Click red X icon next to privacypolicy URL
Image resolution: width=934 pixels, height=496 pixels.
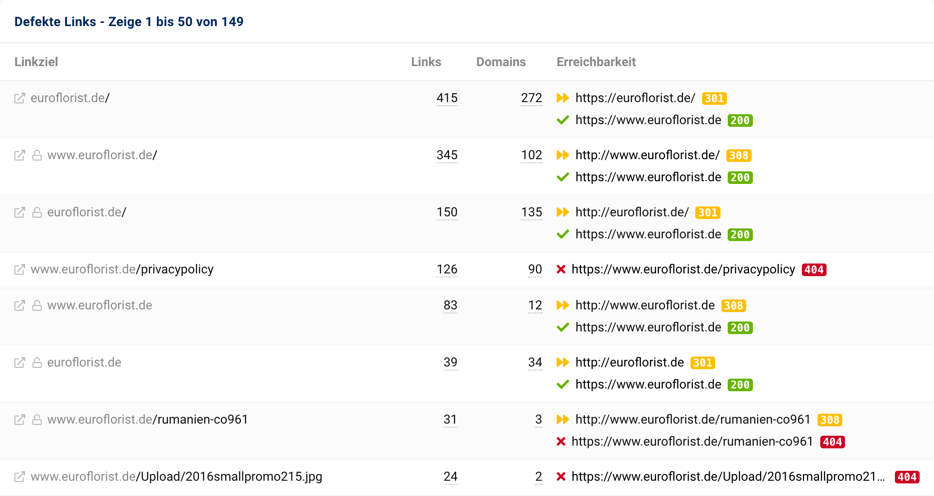click(x=561, y=269)
